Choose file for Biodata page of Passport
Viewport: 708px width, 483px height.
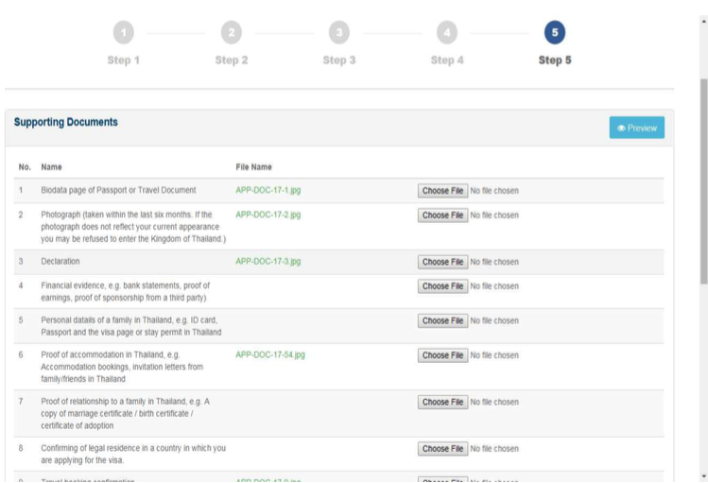pos(442,191)
